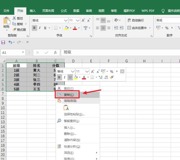Image resolution: width=180 pixels, height=160 pixels.
Task: Choose Delete (删除) in context menu
Action: [78, 134]
